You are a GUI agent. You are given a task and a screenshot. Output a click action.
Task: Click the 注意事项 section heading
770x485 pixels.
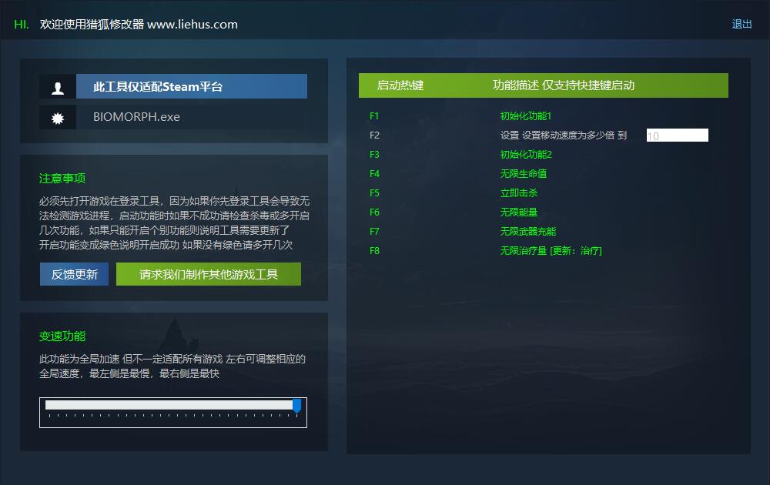62,178
